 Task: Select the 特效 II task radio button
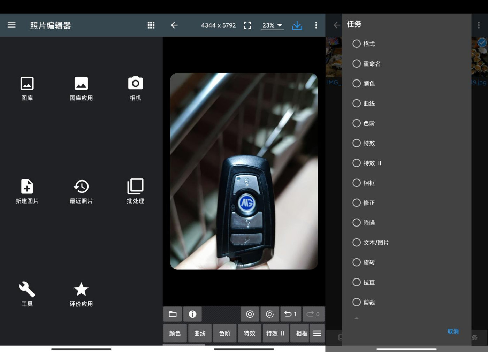(357, 163)
